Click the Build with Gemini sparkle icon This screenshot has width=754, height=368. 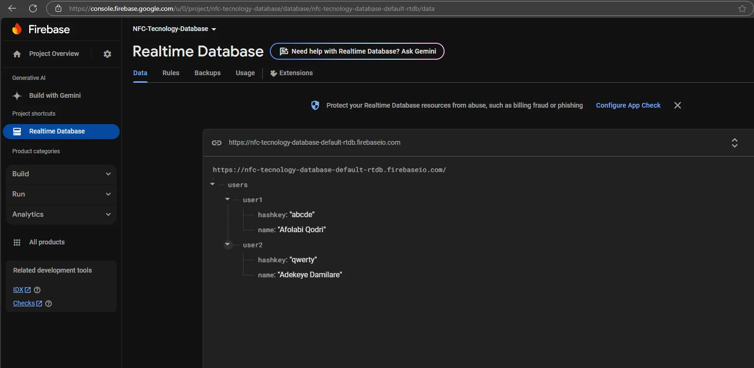(17, 95)
